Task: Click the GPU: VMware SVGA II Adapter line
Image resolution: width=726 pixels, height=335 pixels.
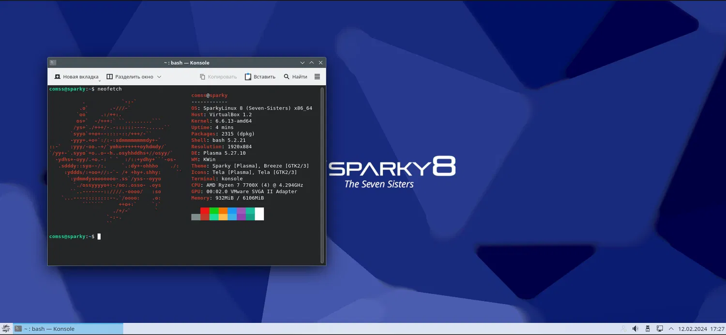Action: [x=244, y=191]
